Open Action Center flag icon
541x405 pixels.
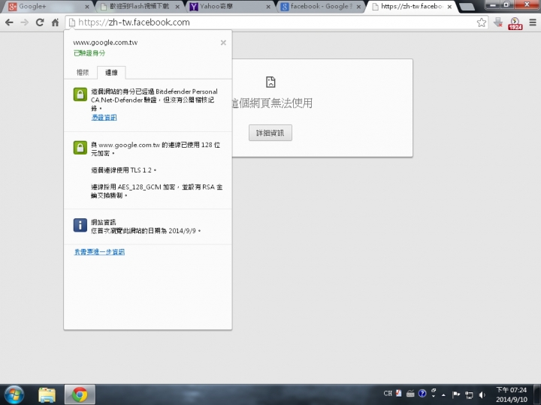(x=456, y=394)
